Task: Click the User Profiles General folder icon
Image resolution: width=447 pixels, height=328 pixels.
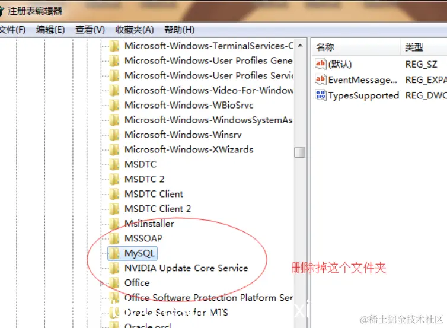Action: pos(114,60)
